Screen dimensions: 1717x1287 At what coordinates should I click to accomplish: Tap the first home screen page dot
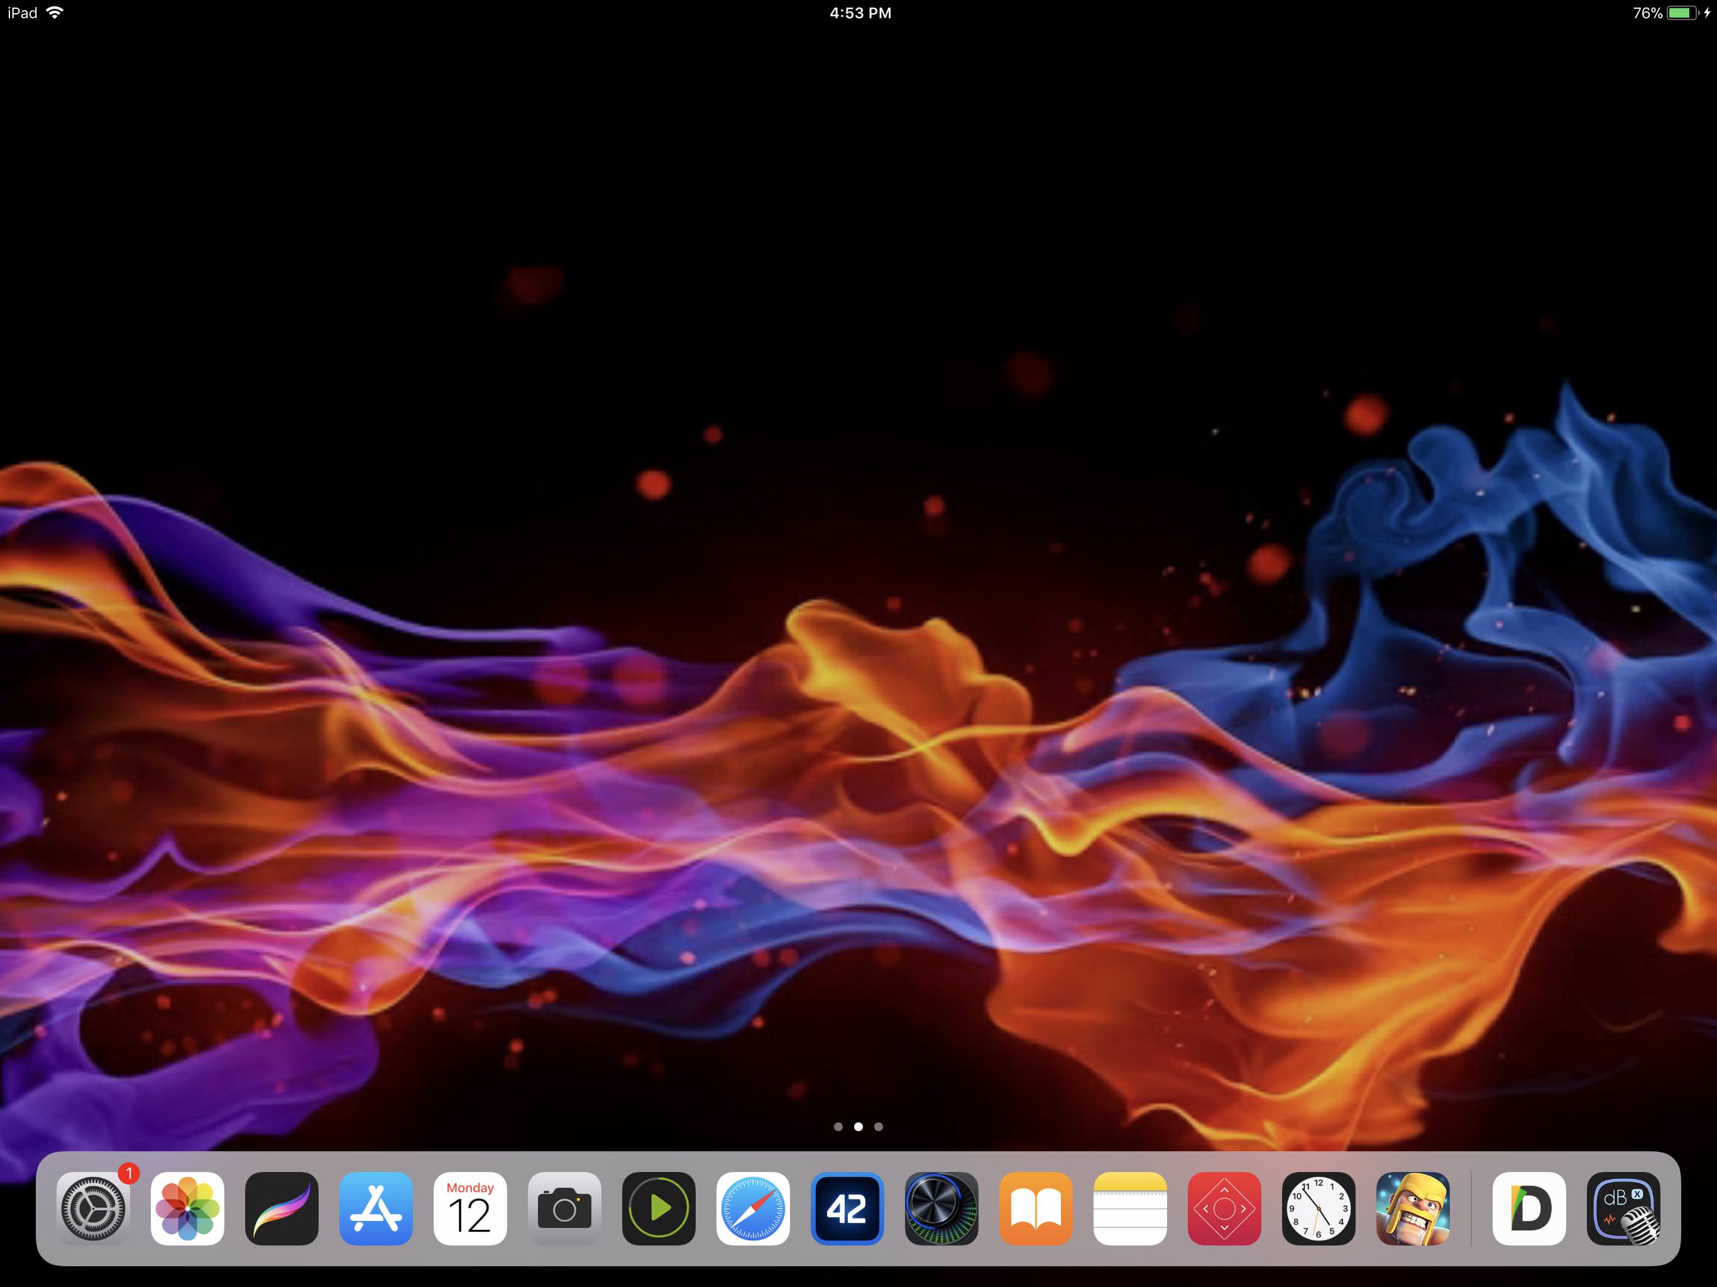point(838,1126)
